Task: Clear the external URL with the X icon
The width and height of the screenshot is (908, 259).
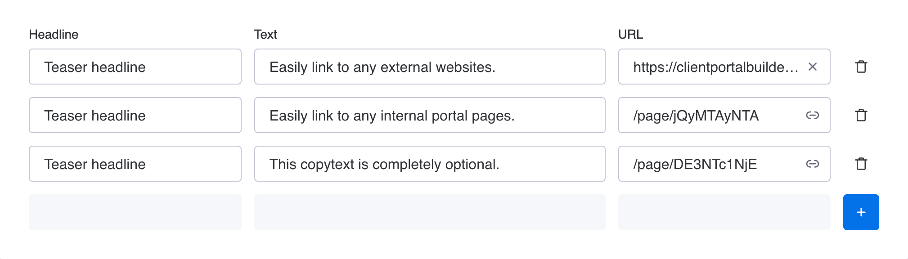Action: (812, 67)
